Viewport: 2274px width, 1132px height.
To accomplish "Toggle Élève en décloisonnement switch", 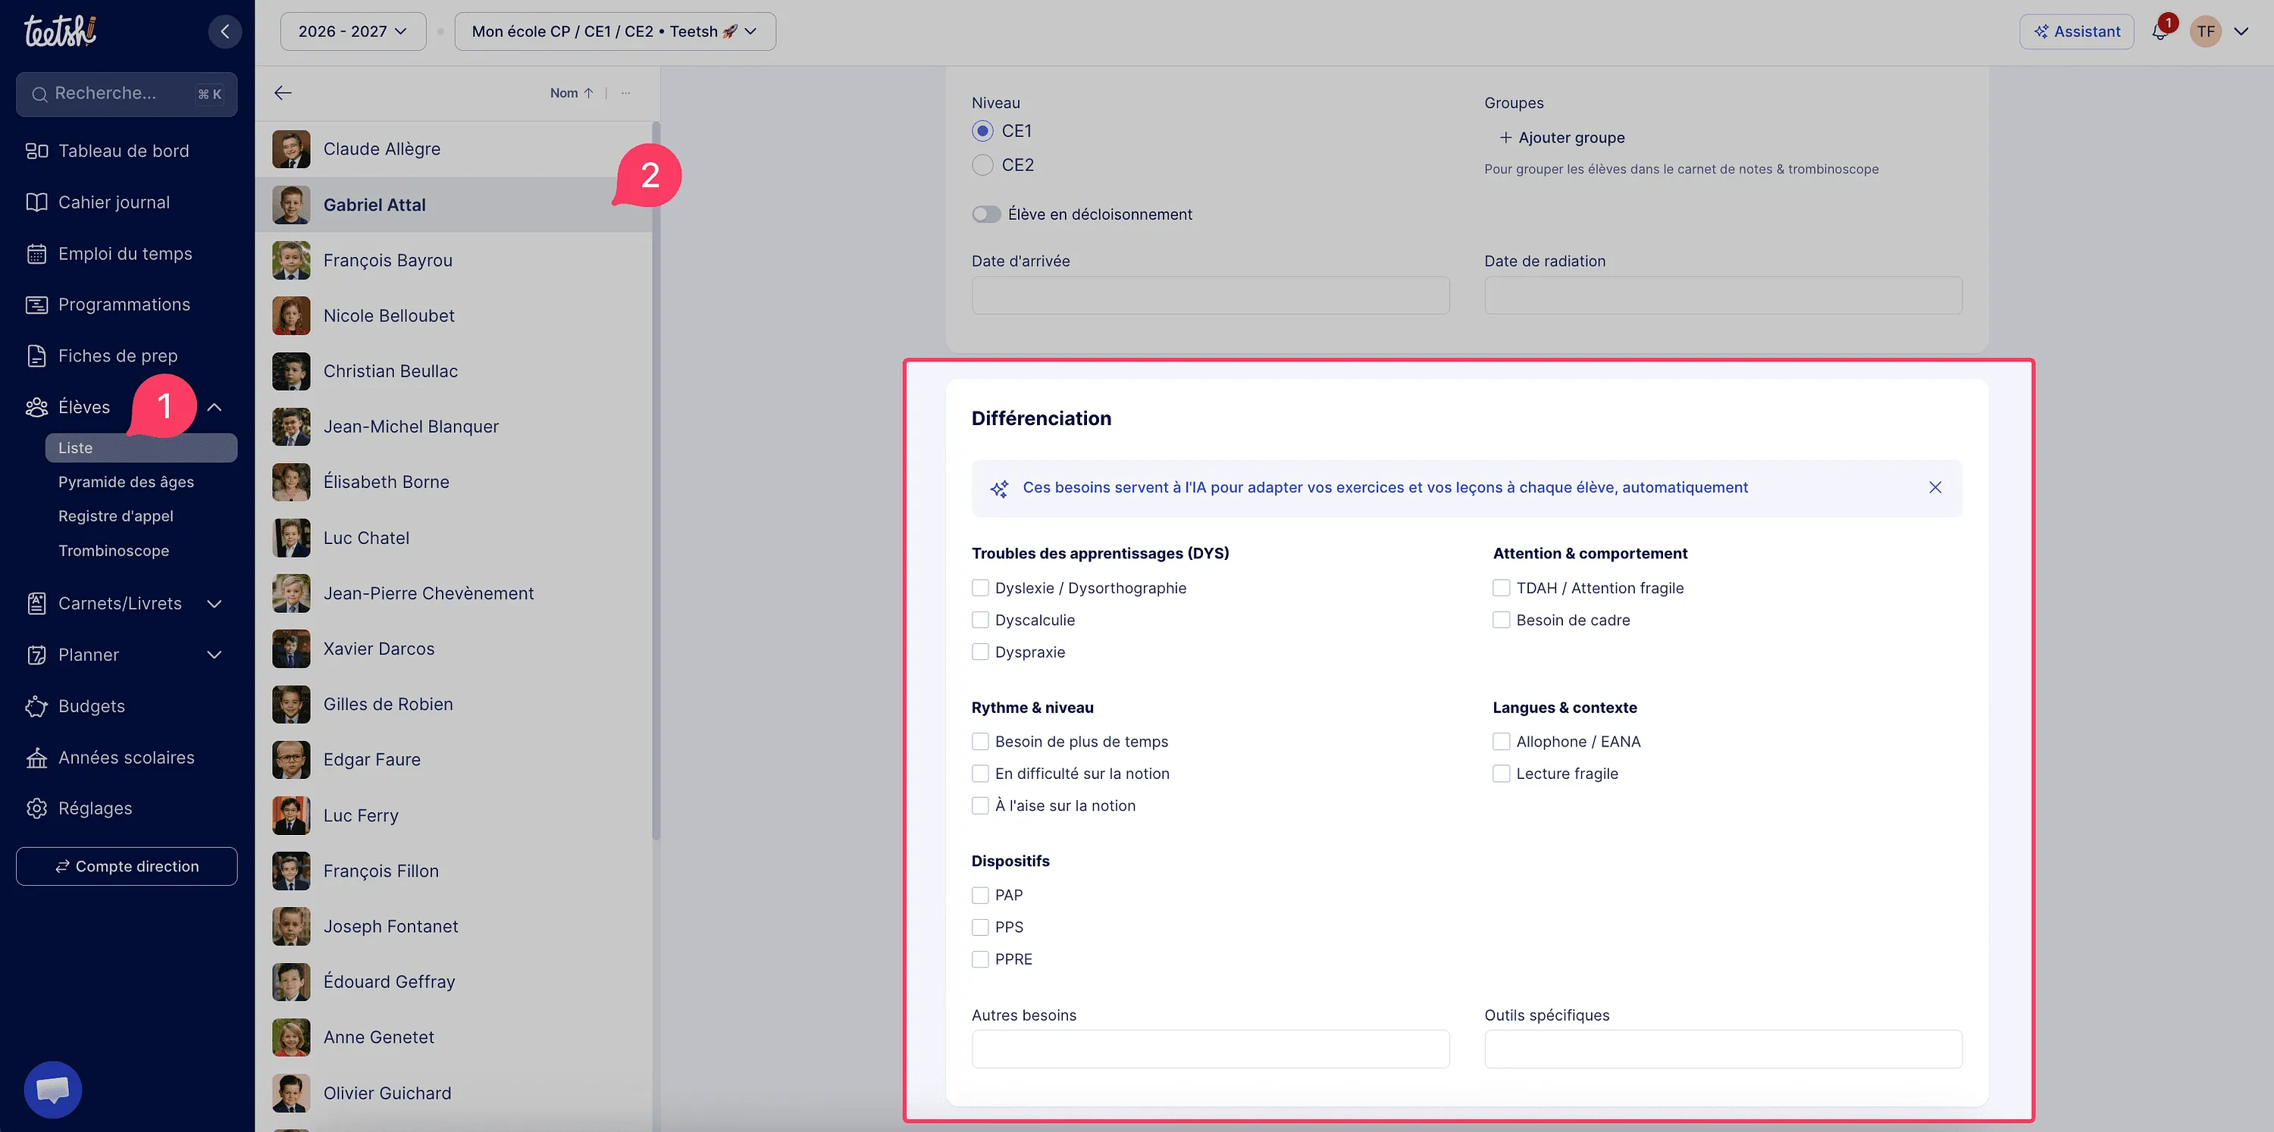I will pos(986,214).
